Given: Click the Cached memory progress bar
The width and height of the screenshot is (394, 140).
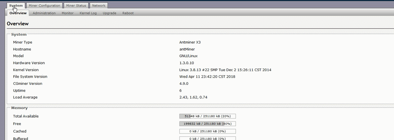Looking at the screenshot, I should 207,131.
